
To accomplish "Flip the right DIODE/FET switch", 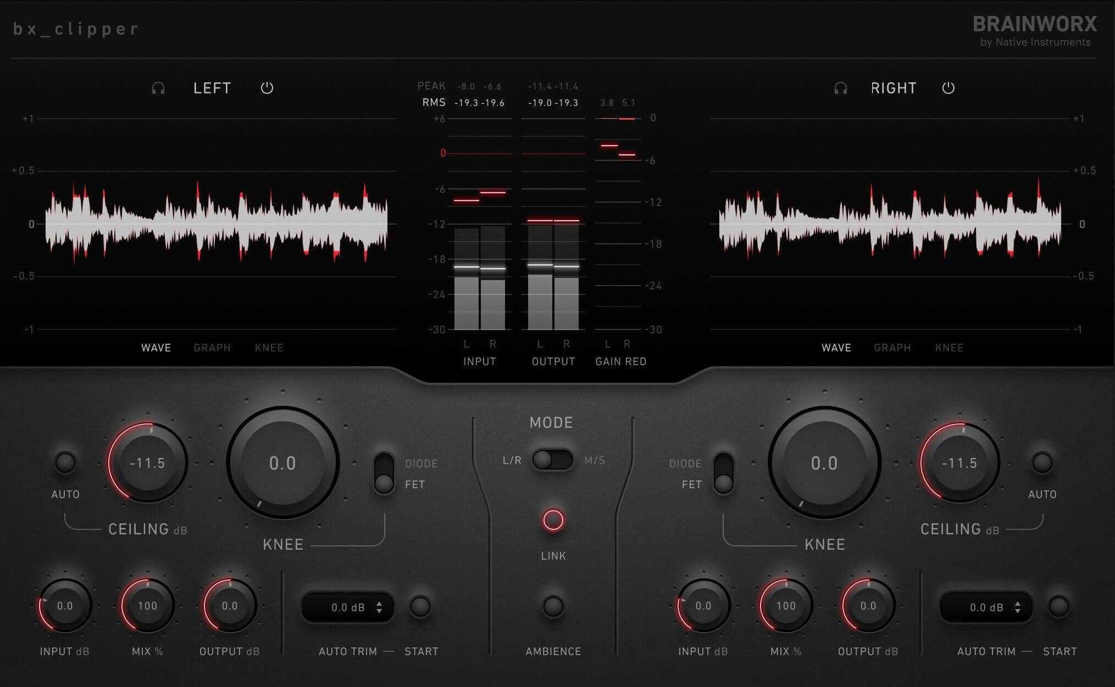I will (723, 473).
